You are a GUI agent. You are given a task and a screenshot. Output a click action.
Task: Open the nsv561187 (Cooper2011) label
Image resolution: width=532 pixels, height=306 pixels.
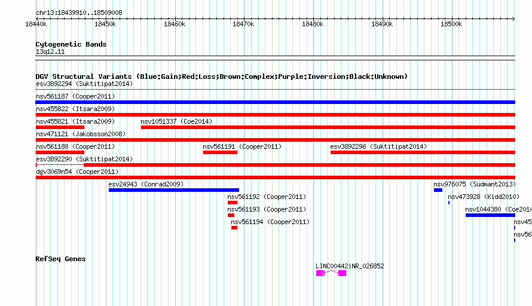[75, 96]
